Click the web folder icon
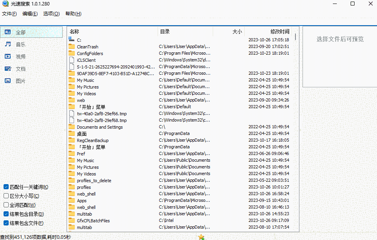 coord(72,100)
